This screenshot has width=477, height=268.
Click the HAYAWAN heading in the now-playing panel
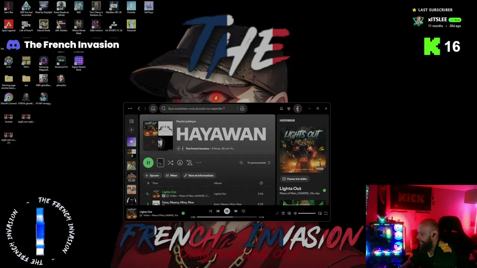pyautogui.click(x=287, y=121)
